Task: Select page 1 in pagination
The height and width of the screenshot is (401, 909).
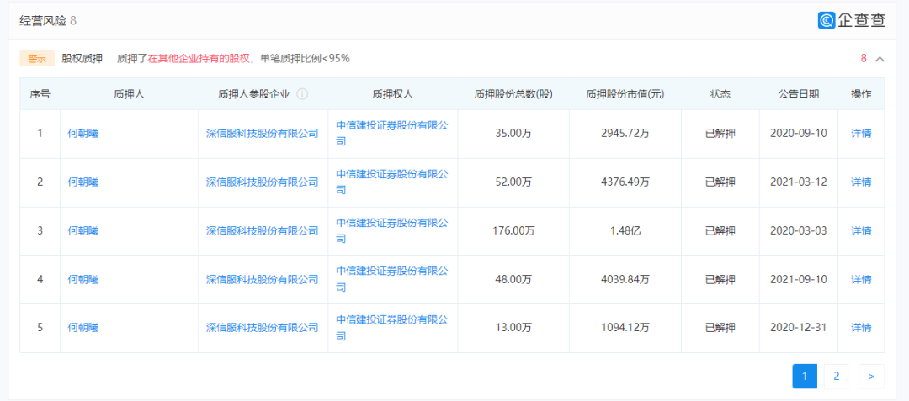Action: (x=805, y=376)
